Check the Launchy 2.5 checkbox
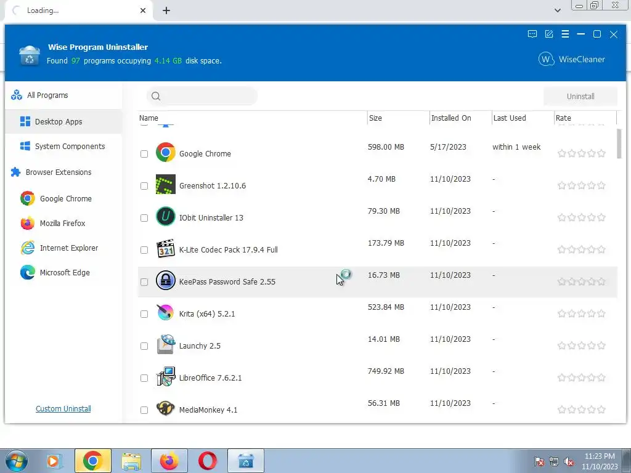This screenshot has height=473, width=631. coord(144,346)
